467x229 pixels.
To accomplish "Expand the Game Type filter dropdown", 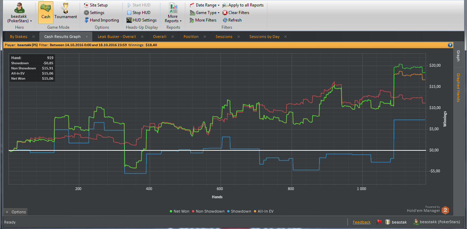I will (204, 13).
